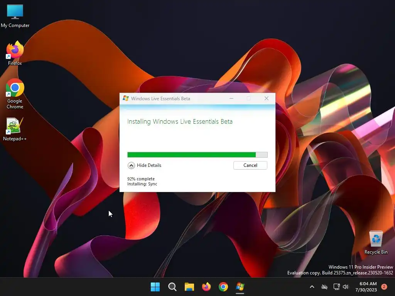Select the Google Chrome desktop shortcut
This screenshot has width=395, height=296.
[15, 94]
